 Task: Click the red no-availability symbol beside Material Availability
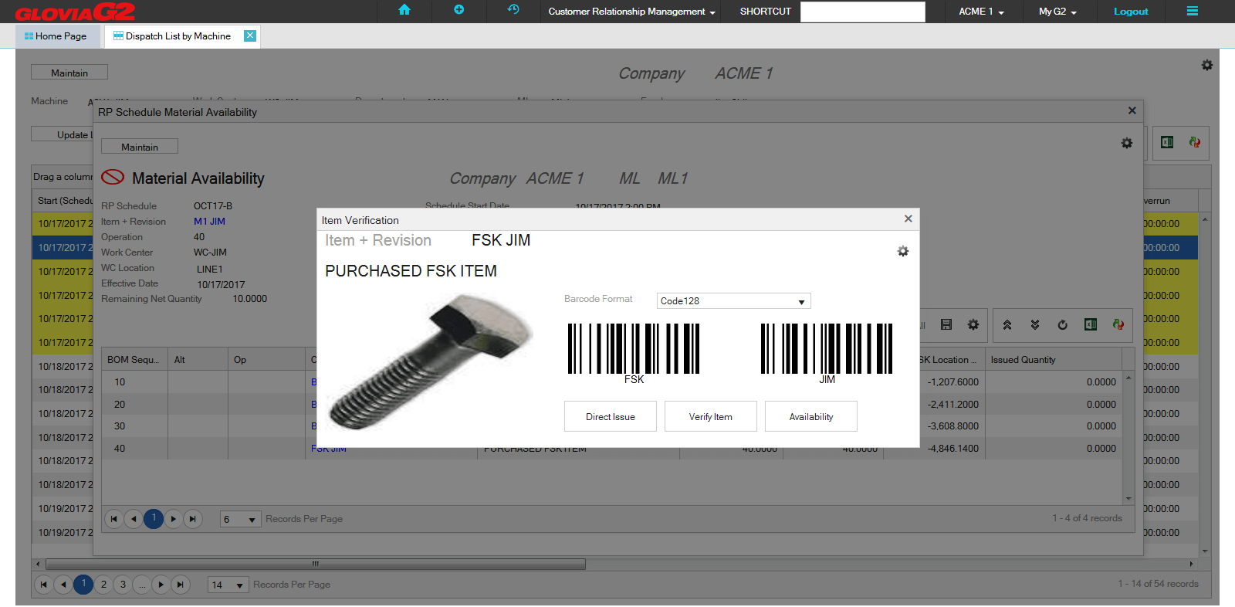pyautogui.click(x=113, y=177)
